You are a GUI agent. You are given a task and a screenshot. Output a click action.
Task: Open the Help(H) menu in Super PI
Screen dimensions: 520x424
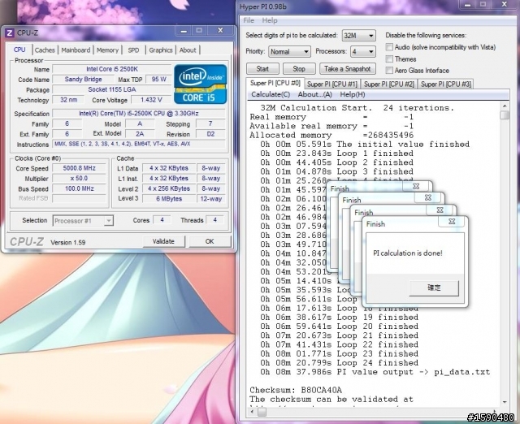[x=353, y=94]
